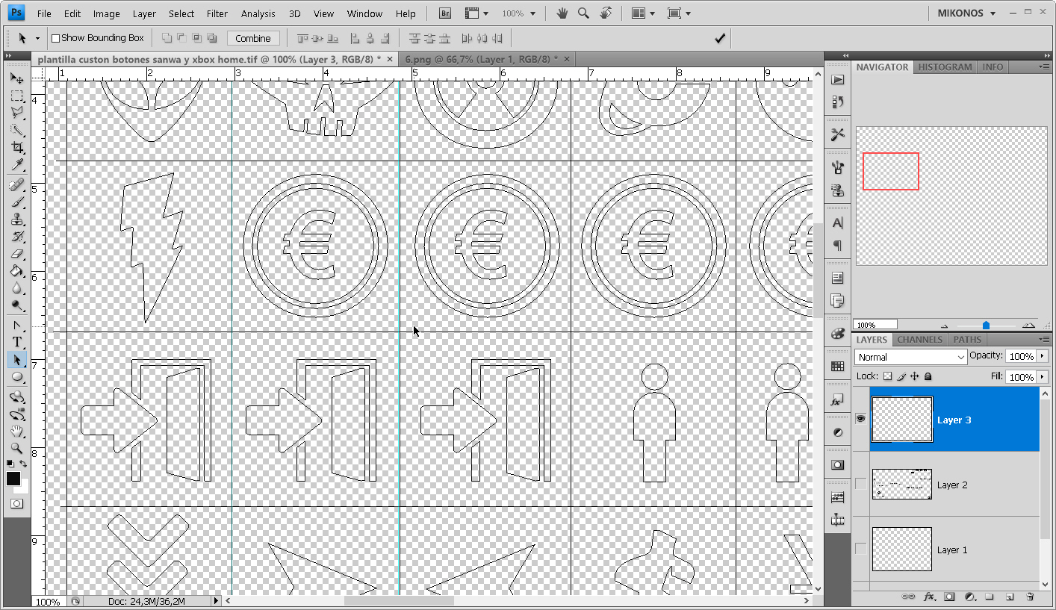Select the Crop tool
The width and height of the screenshot is (1056, 610).
pyautogui.click(x=16, y=148)
